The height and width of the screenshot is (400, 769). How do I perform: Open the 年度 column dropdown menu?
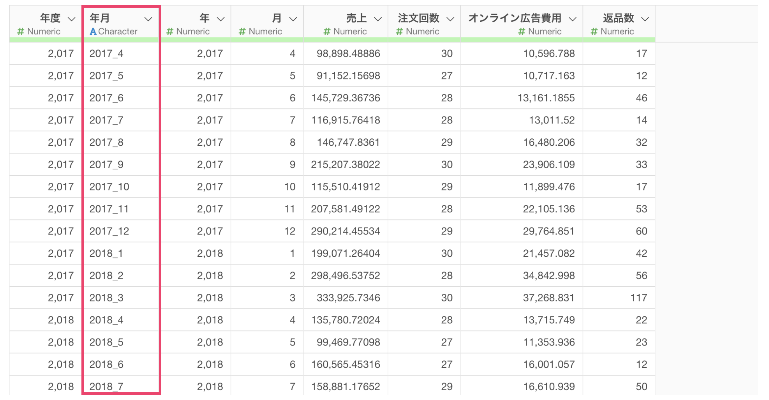click(72, 19)
